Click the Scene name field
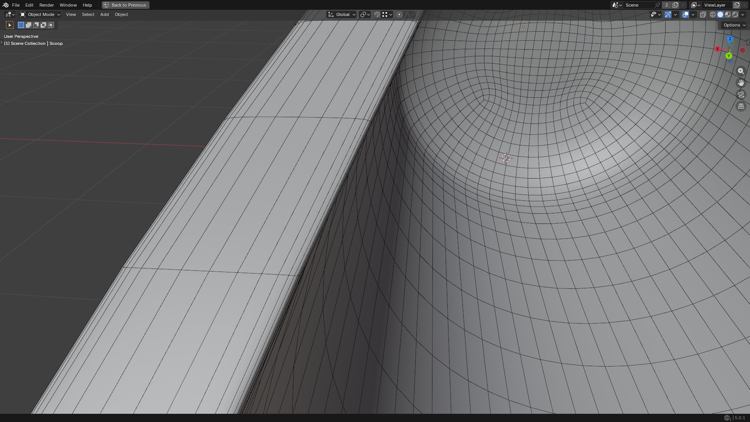The height and width of the screenshot is (422, 750). pos(639,5)
